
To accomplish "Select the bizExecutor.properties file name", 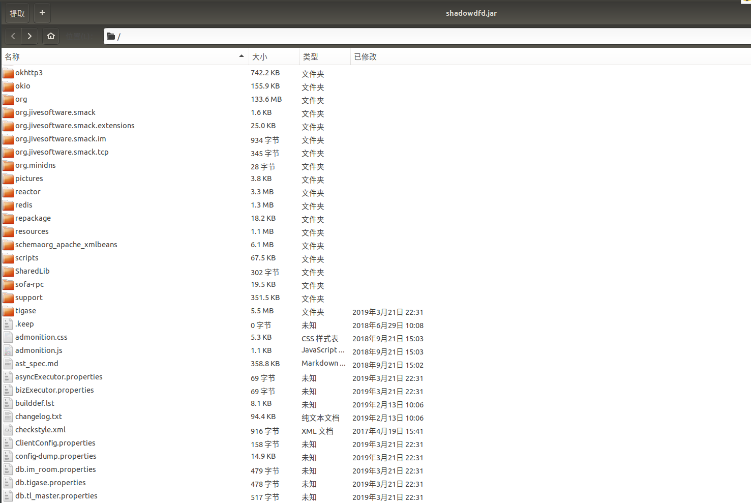I will click(x=54, y=390).
